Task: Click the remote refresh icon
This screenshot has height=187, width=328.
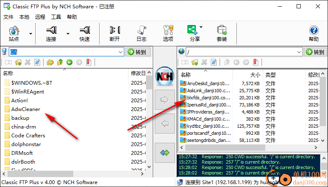Action: pos(214,62)
